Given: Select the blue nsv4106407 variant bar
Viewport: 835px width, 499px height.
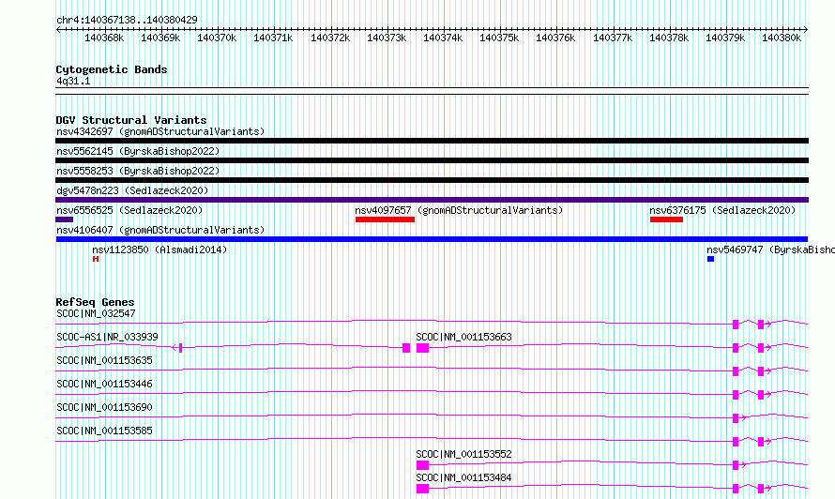Looking at the screenshot, I should pos(432,239).
